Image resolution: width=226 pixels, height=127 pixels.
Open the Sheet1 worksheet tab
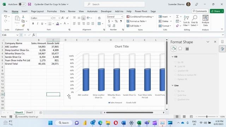click(x=29, y=113)
